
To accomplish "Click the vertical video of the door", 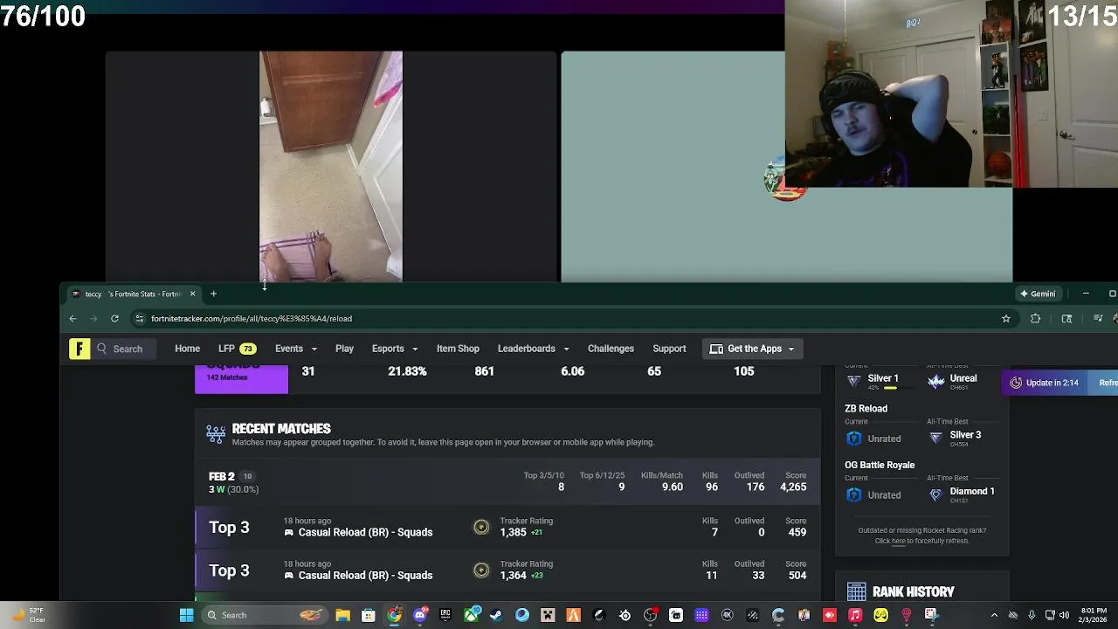I will click(x=331, y=166).
